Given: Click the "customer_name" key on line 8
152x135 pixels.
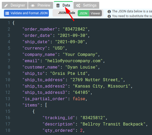Looking at the screenshot, I should point(41,67).
